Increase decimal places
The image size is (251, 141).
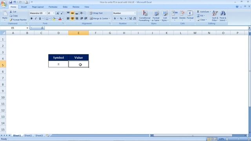coord(130,18)
